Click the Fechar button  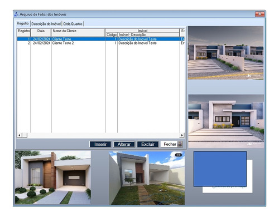172,144
